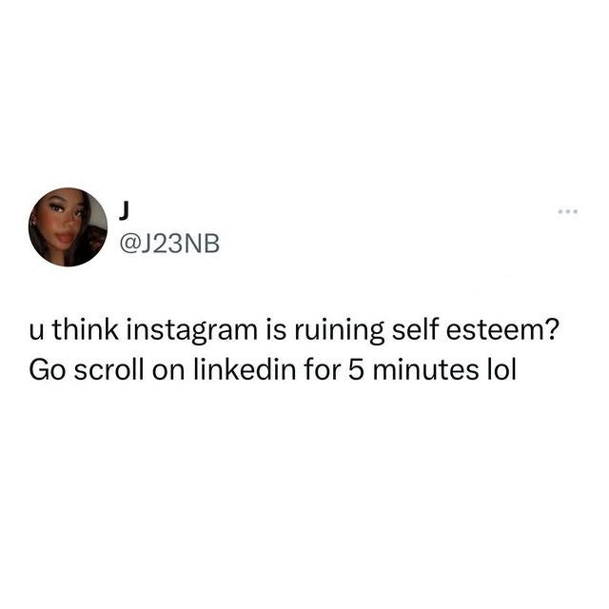This screenshot has width=609, height=609.
Task: Open the profile via display name J
Action: (x=124, y=211)
